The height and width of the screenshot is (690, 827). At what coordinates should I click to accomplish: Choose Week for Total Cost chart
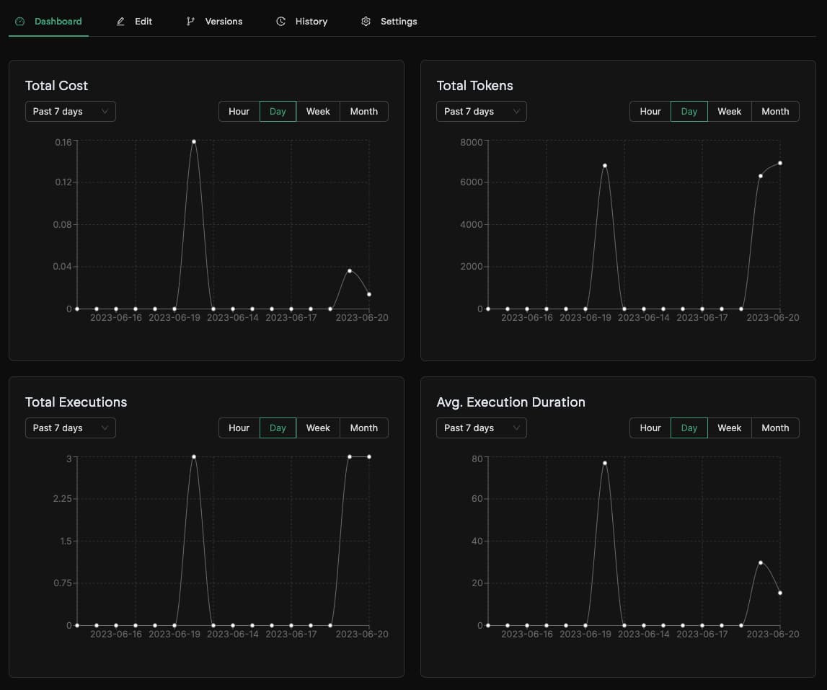point(318,112)
